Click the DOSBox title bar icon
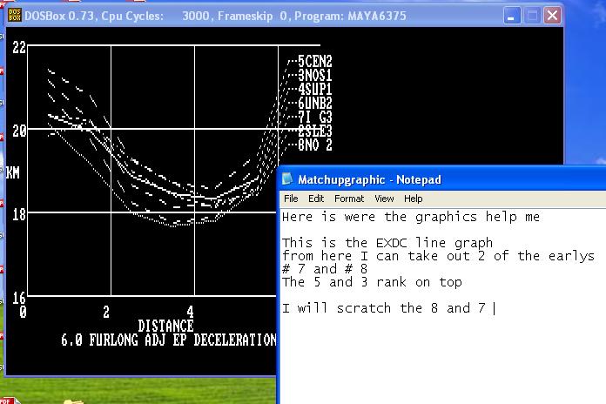The width and height of the screenshot is (606, 404). (x=15, y=16)
